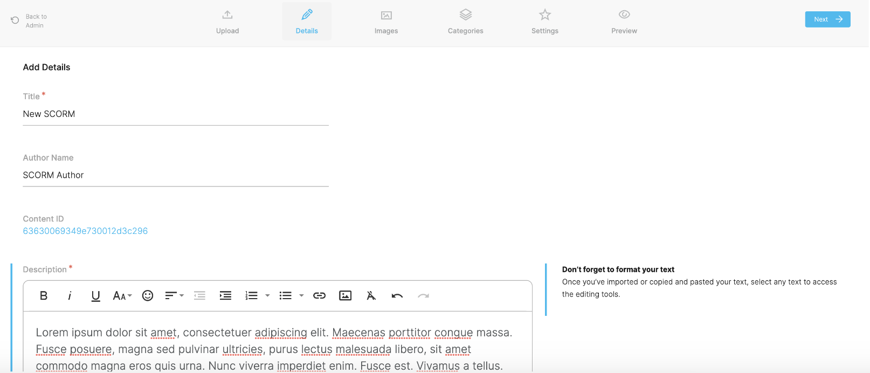Viewport: 870px width, 373px height.
Task: Toggle underline formatting in description editor
Action: click(x=95, y=296)
